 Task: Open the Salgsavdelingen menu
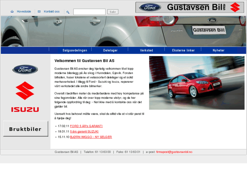pos(75,50)
